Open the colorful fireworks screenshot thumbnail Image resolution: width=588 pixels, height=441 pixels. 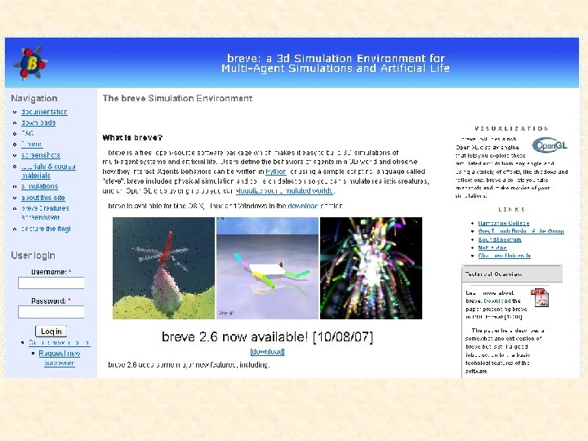coord(372,268)
